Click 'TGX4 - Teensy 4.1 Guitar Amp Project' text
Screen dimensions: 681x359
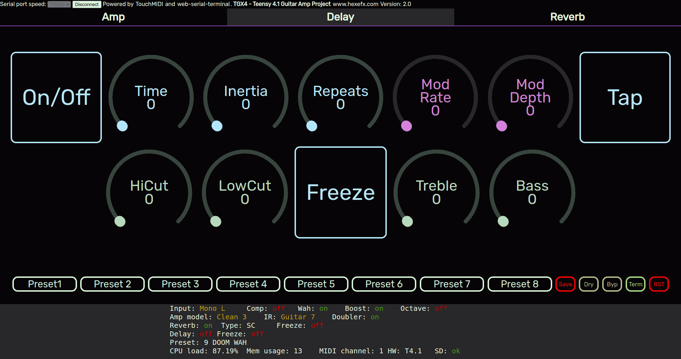(282, 4)
